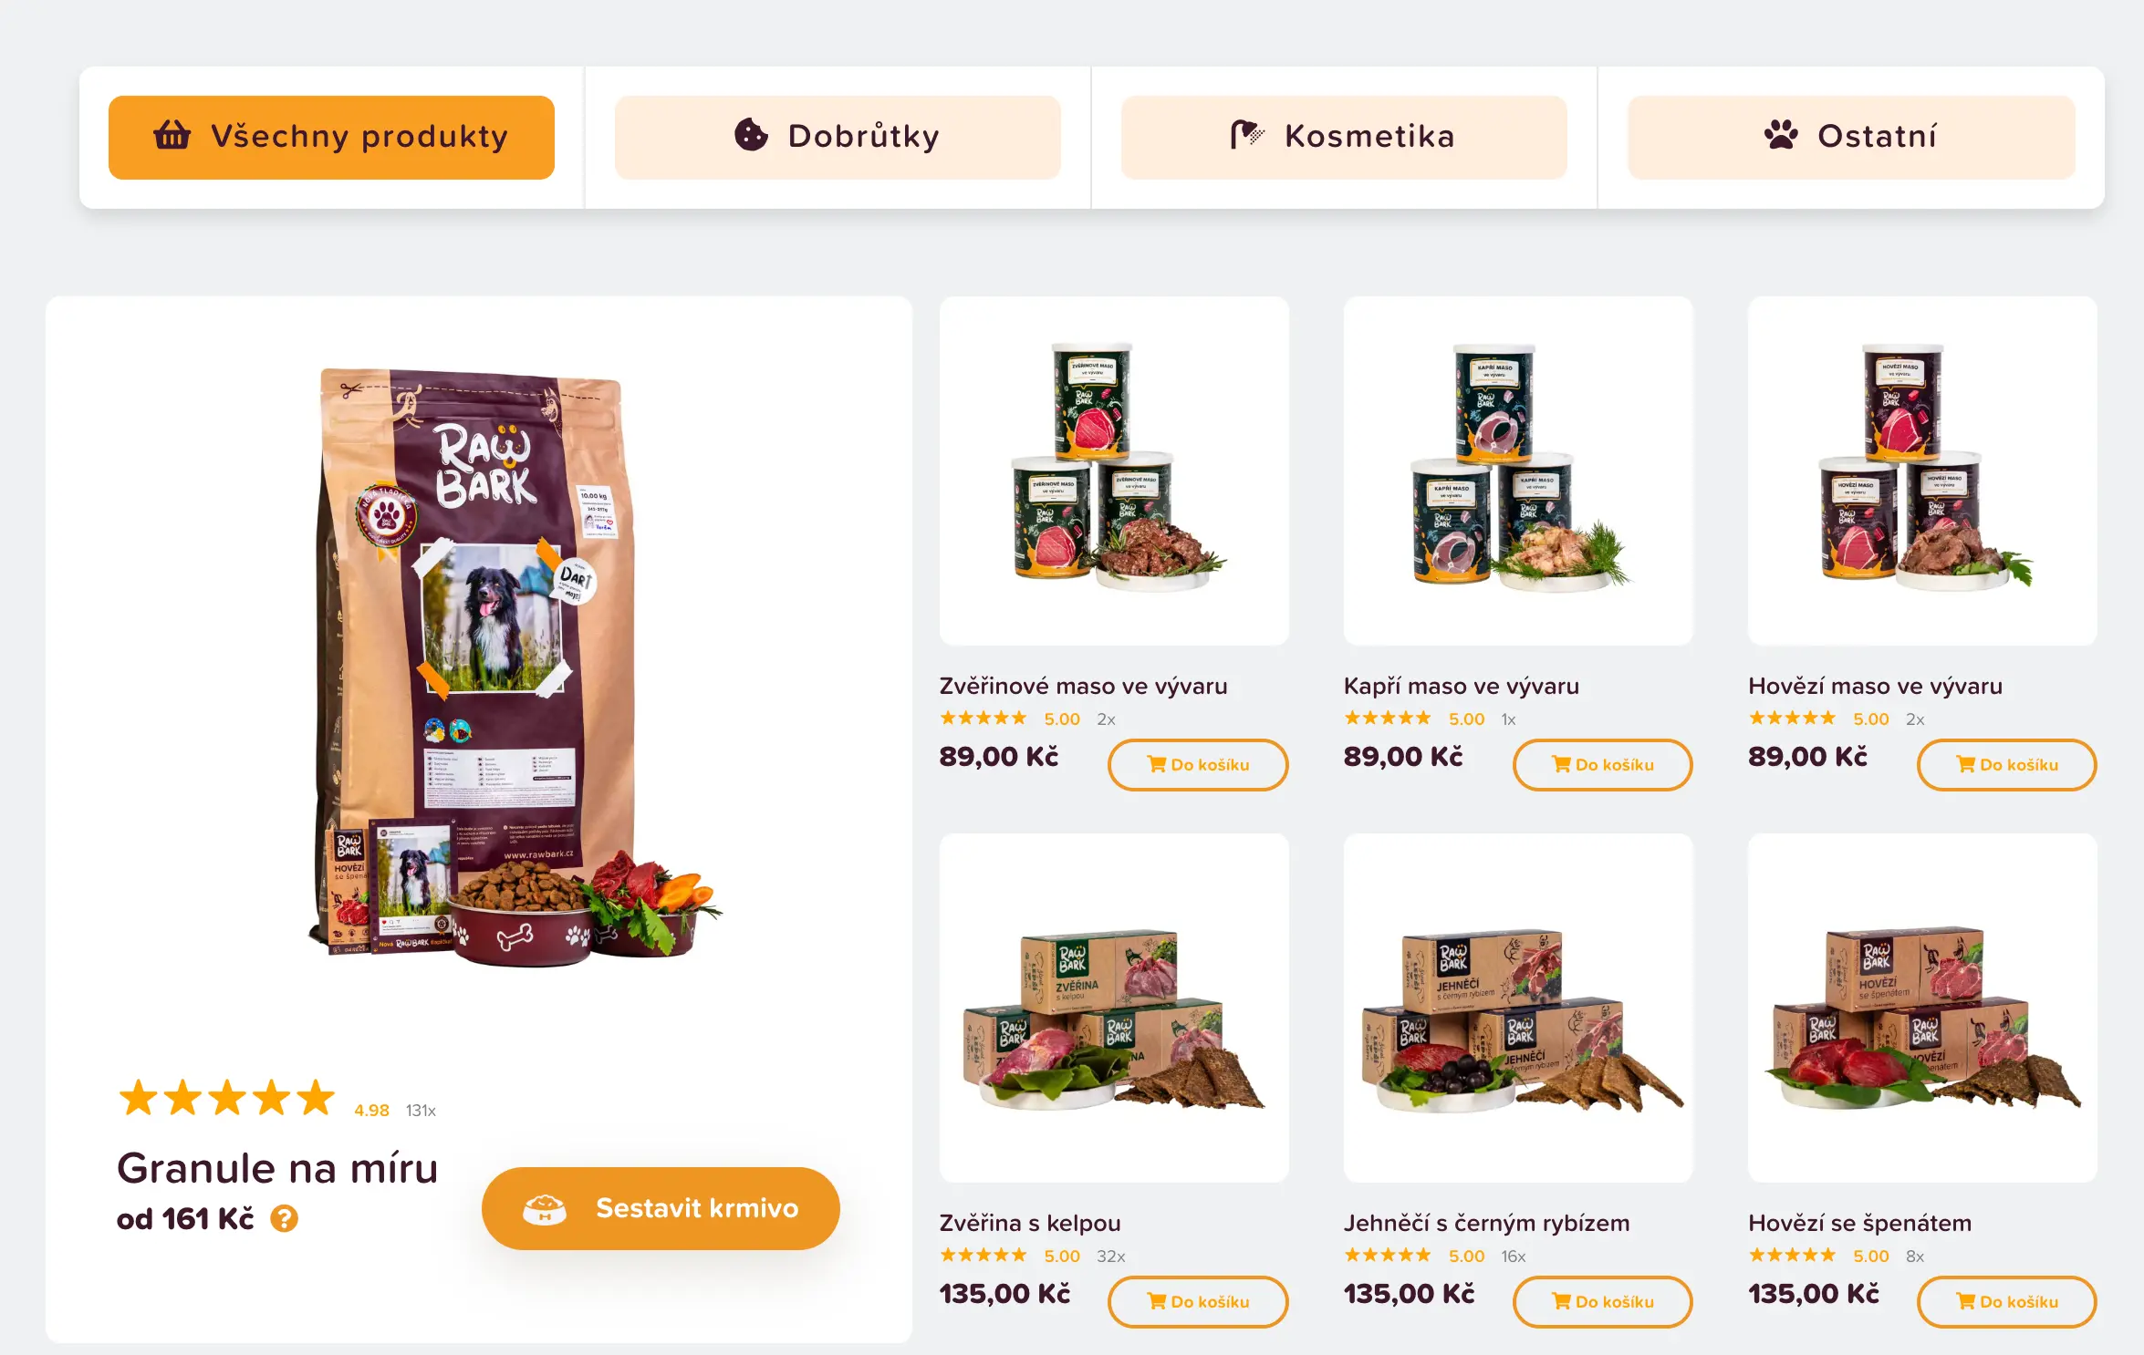
Task: Click the cart icon for Zvěřinové maso ve vývaru
Action: pos(1157,764)
